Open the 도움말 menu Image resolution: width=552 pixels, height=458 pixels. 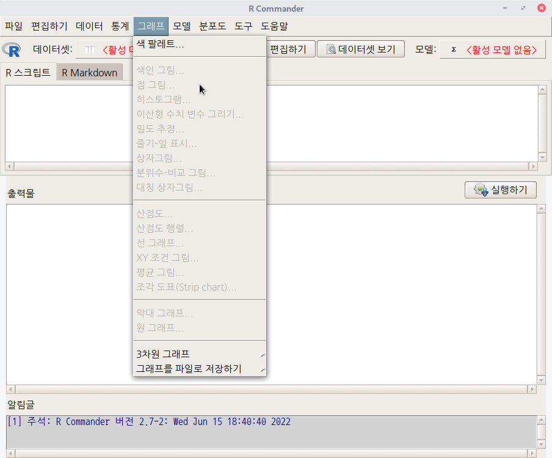pos(274,26)
